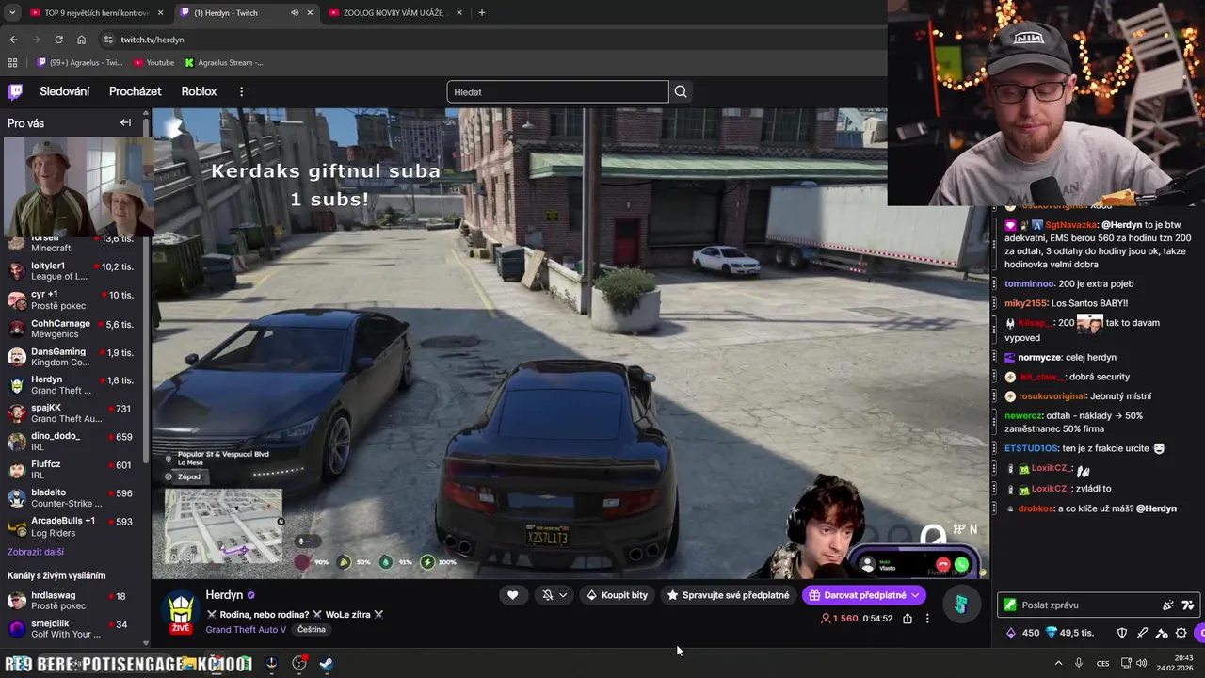
Task: Open the loltyler1 channel in sidebar
Action: 73,271
